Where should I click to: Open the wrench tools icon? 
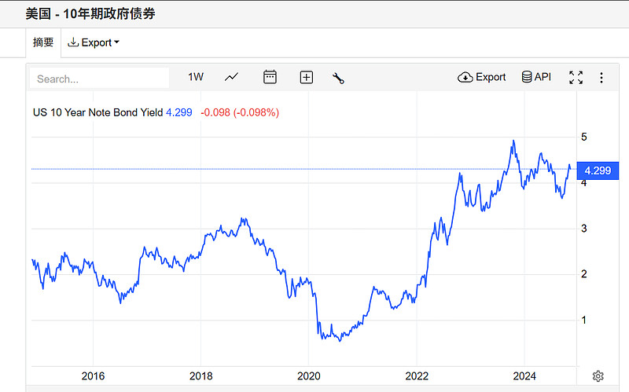coord(338,78)
